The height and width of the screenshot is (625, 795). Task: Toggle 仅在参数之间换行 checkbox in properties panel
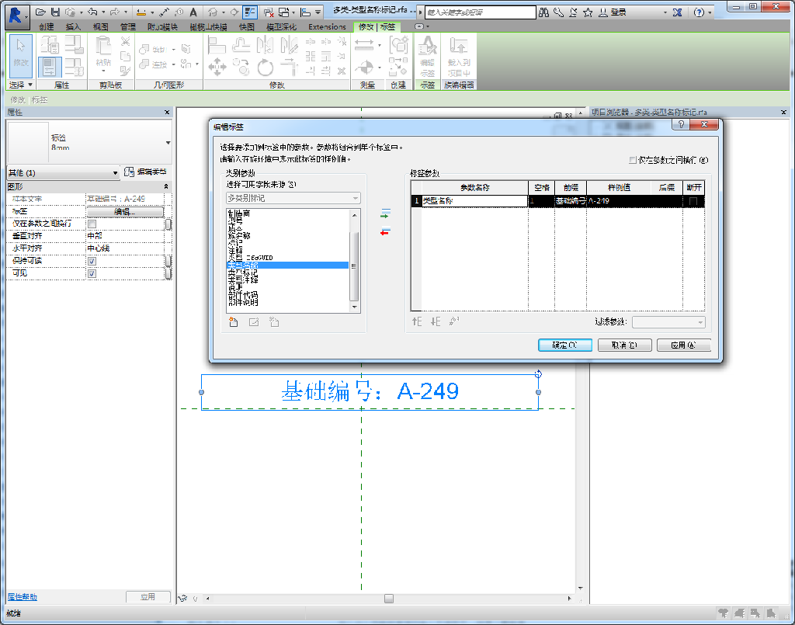pyautogui.click(x=92, y=224)
